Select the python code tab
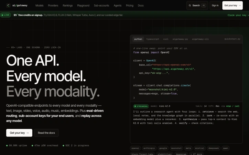 tap(138, 39)
